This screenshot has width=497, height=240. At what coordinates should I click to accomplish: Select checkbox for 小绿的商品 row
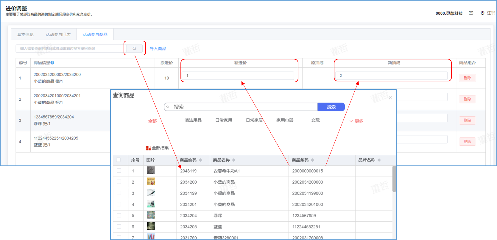coord(119,193)
